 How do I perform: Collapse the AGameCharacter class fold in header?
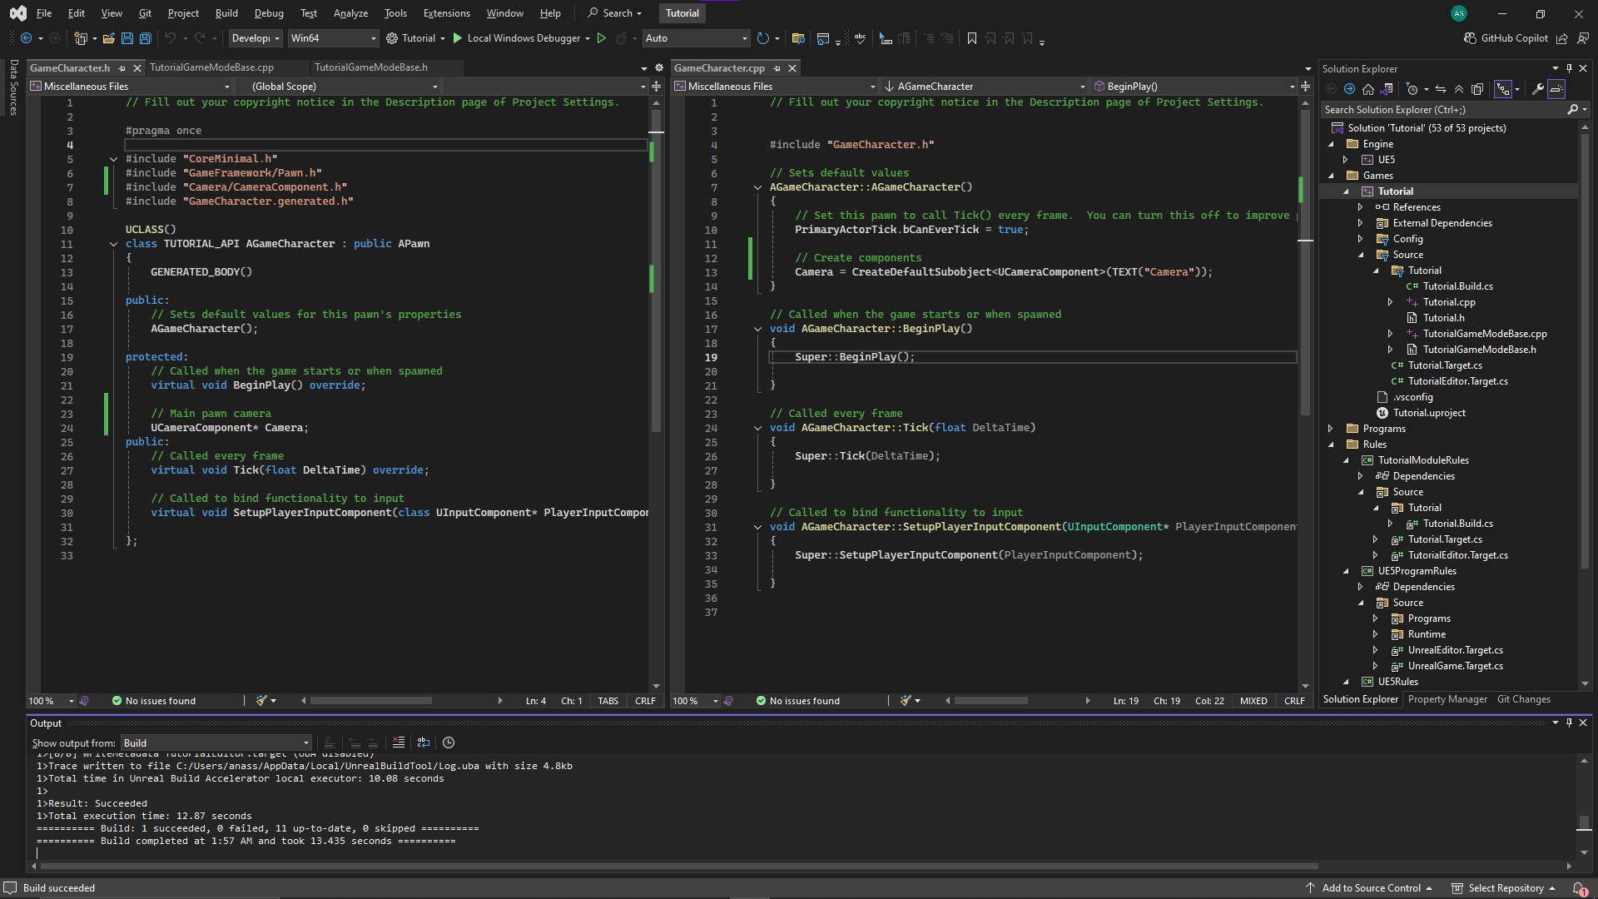pos(113,244)
